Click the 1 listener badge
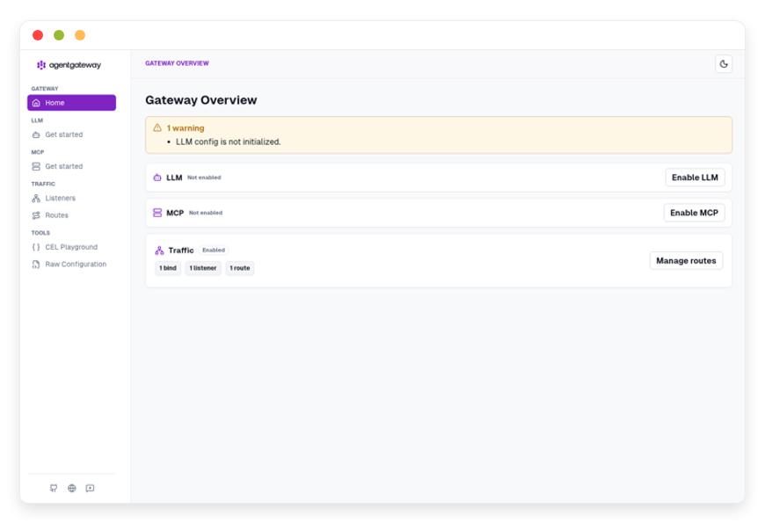765x523 pixels. point(203,268)
